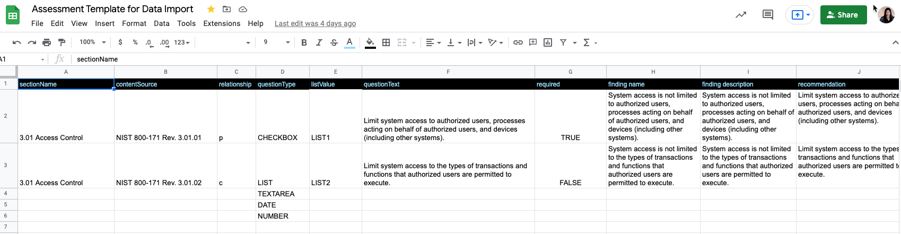The image size is (901, 234).
Task: Create a filter with funnel icon
Action: point(563,42)
